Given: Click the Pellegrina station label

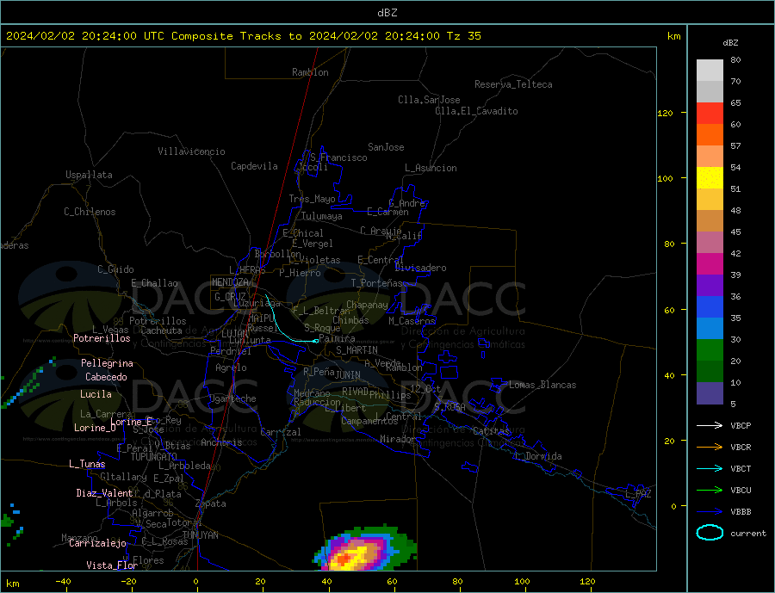Looking at the screenshot, I should click(108, 363).
